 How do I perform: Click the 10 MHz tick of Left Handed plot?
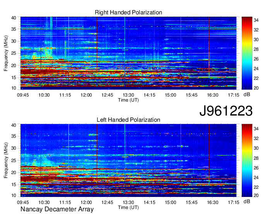click(x=14, y=195)
